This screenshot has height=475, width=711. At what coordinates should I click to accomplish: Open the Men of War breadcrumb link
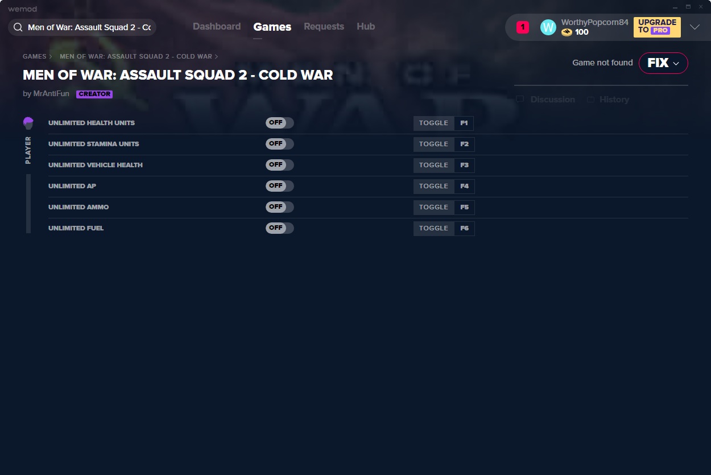tap(136, 57)
